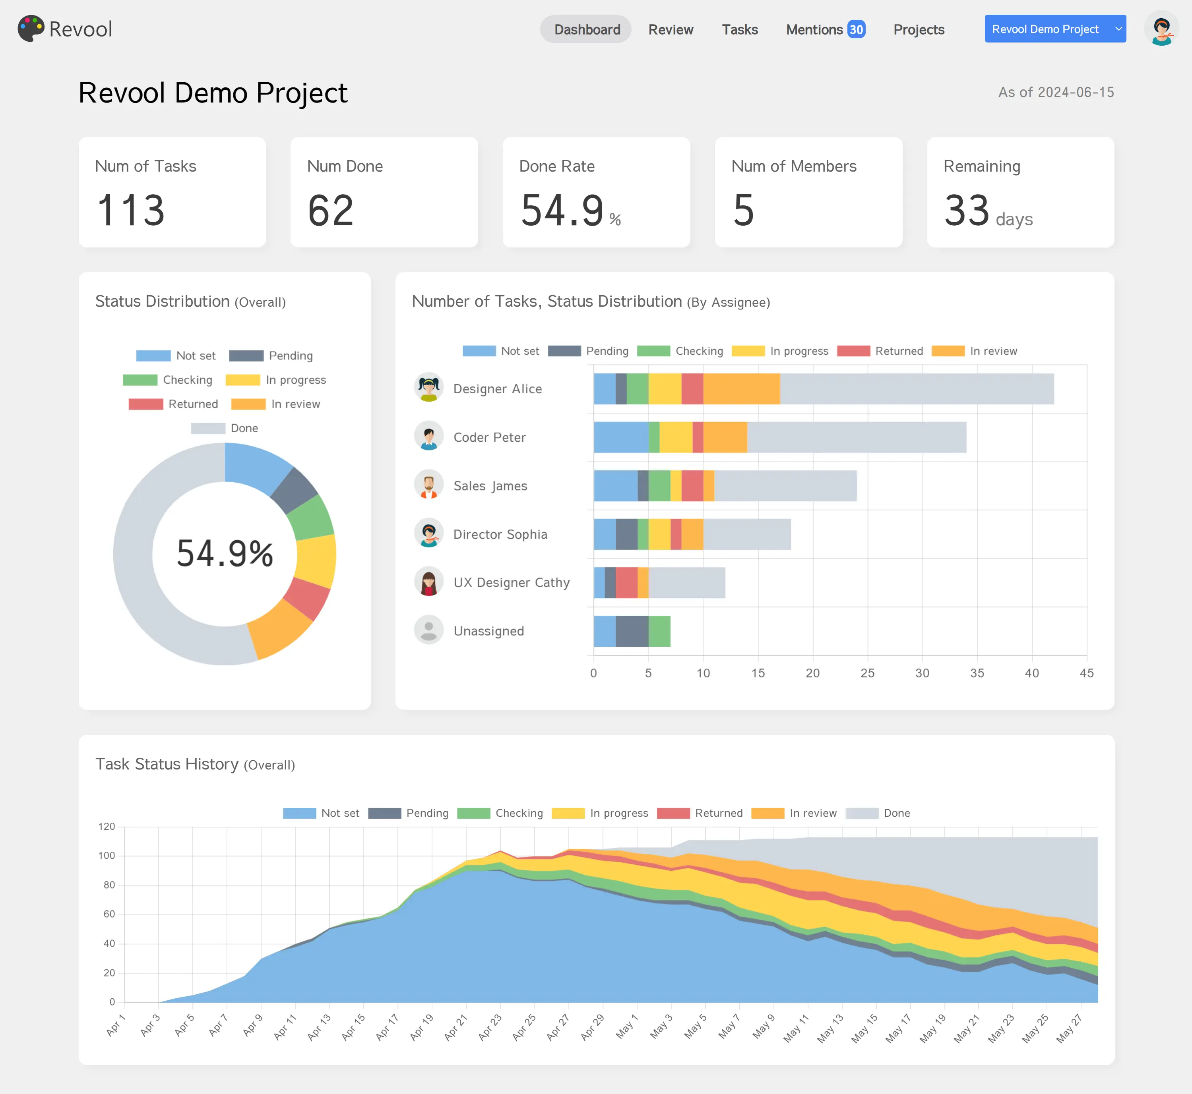Image resolution: width=1192 pixels, height=1094 pixels.
Task: Click Coder Peter's blue Not set bar segment
Action: pos(621,437)
